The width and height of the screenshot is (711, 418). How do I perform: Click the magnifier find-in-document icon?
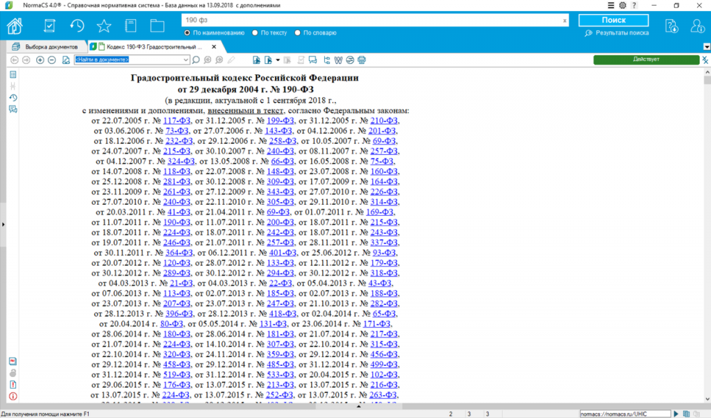[196, 60]
